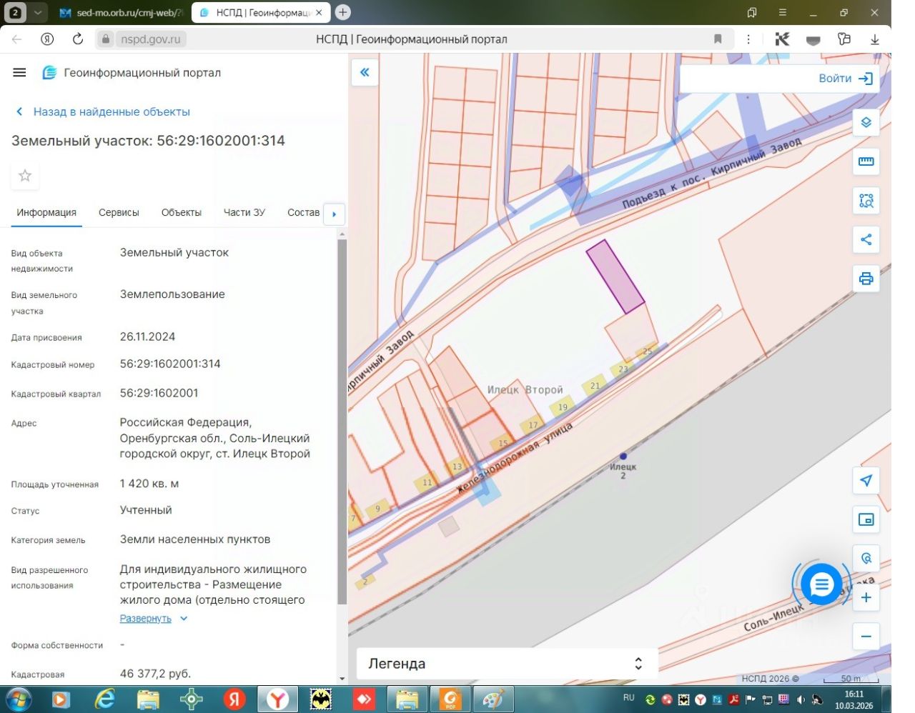Select the ruler measurement tool
The height and width of the screenshot is (713, 915).
(866, 161)
